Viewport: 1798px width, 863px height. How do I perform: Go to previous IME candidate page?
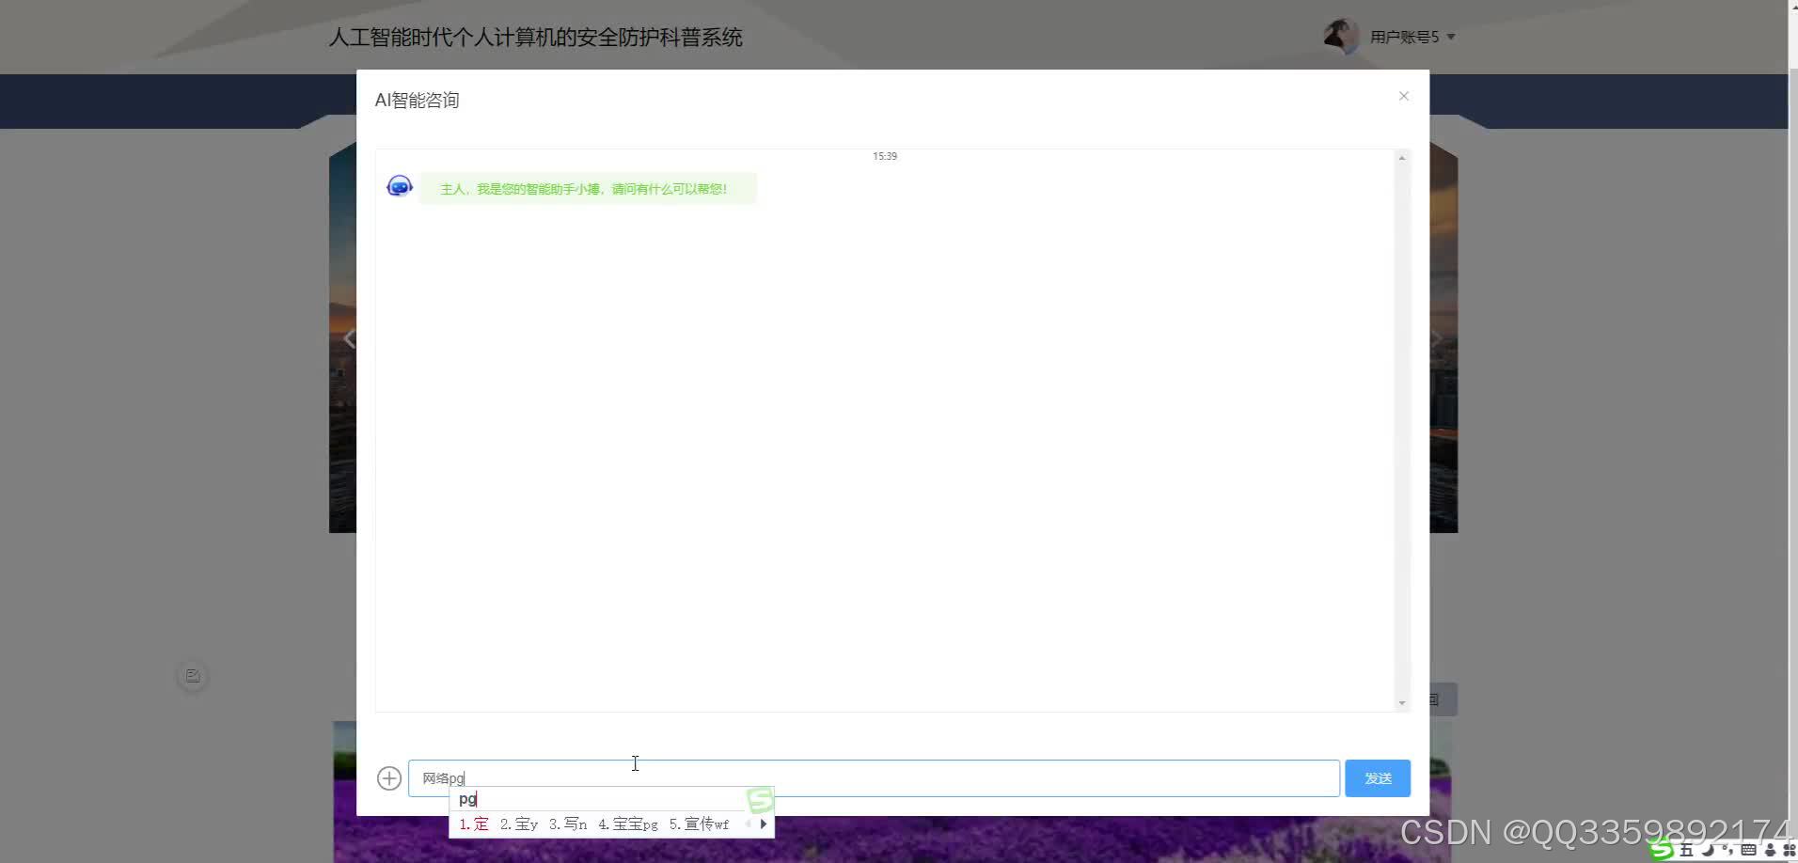[x=748, y=824]
